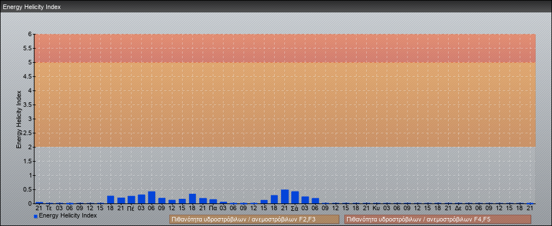Click the y-axis value 5

tap(30, 62)
